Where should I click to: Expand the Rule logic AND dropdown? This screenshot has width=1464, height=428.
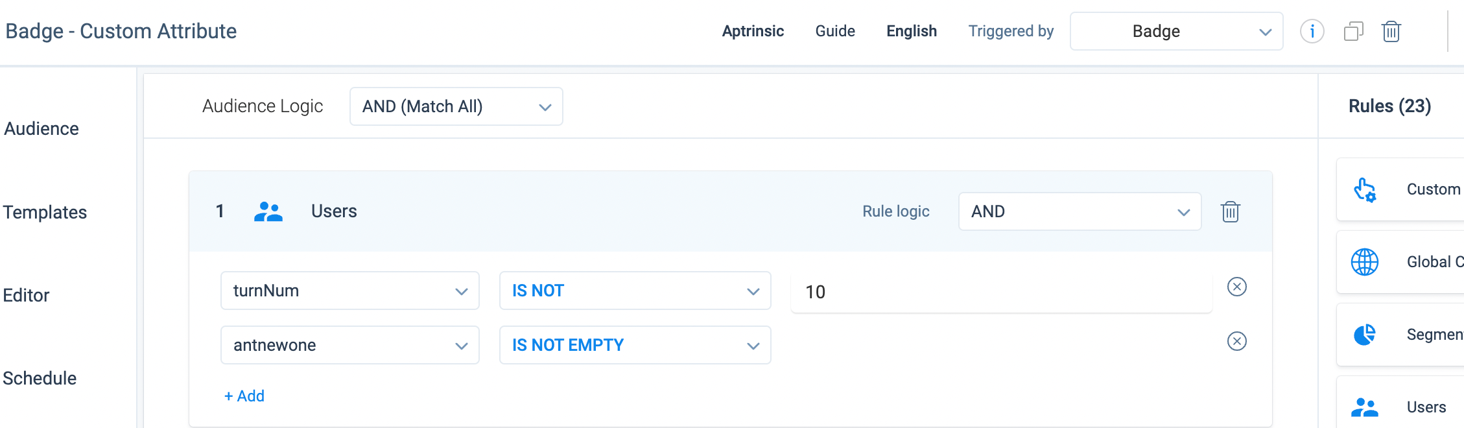(x=1080, y=211)
